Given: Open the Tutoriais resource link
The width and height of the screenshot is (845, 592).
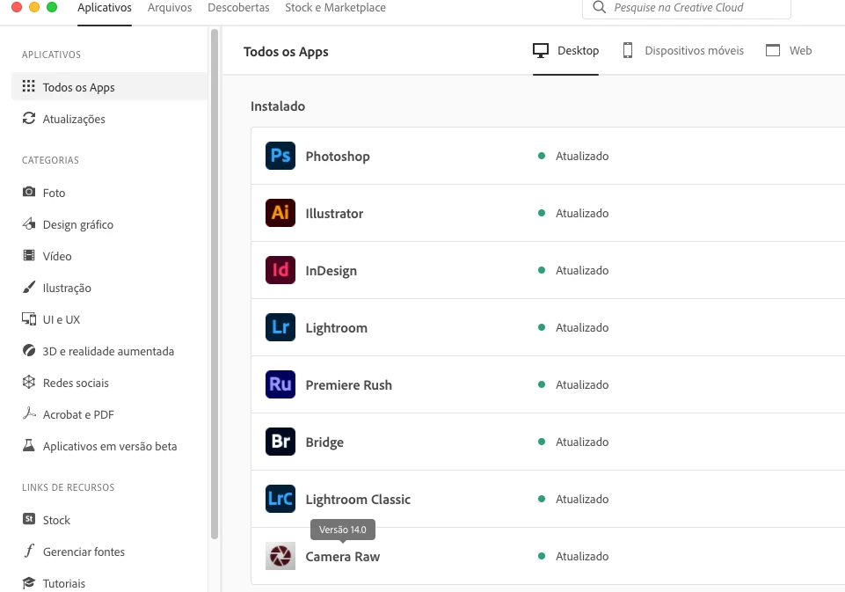Looking at the screenshot, I should (x=64, y=583).
